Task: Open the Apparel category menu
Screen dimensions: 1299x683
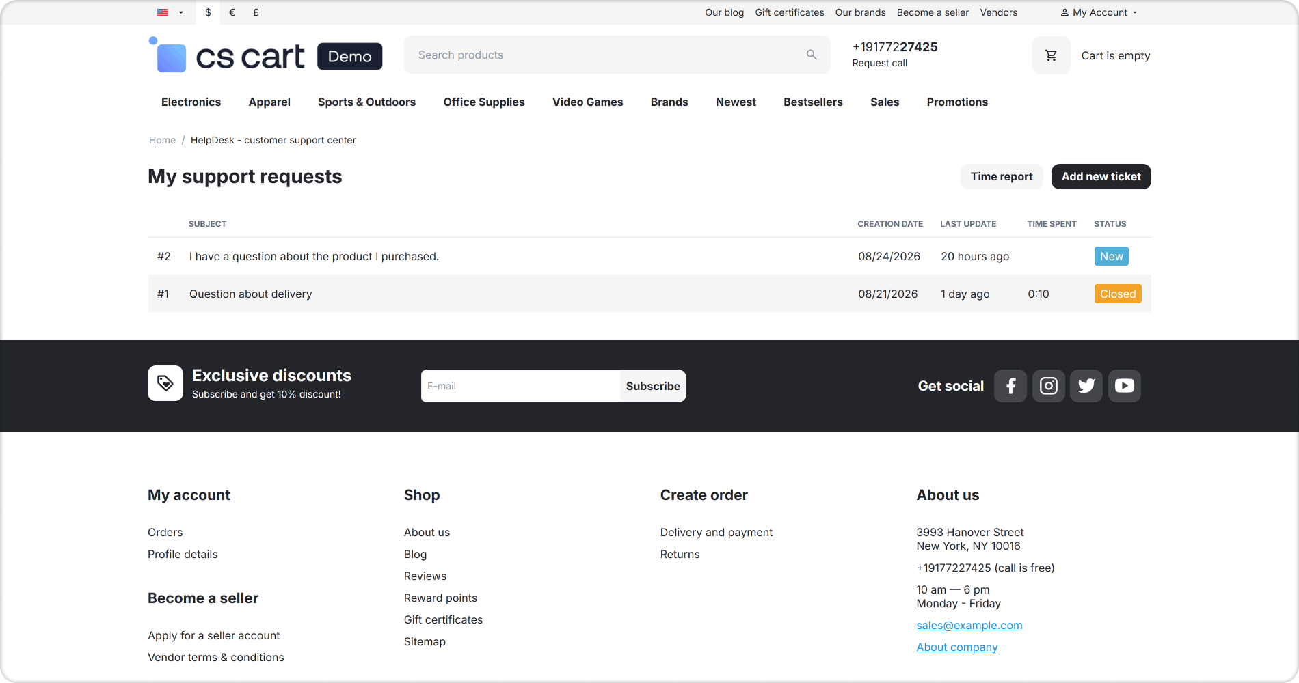Action: click(269, 102)
